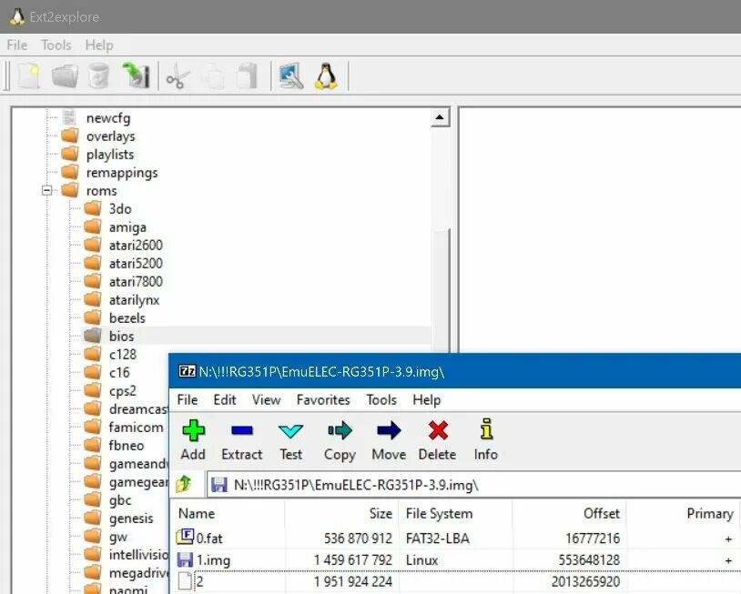Click the copy icon in Ext2explore toolbar
The width and height of the screenshot is (741, 594).
click(214, 76)
